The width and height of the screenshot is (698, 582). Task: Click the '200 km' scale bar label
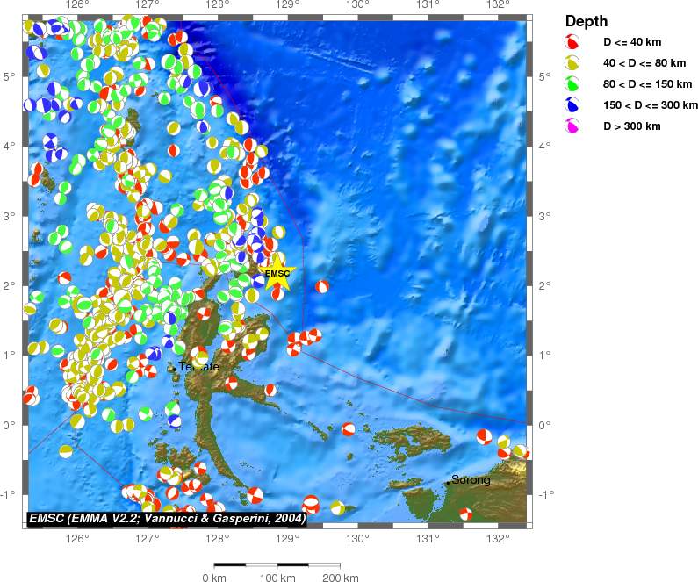tap(340, 578)
